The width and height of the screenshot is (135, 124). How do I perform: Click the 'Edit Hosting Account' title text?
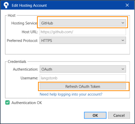pos(29,5)
